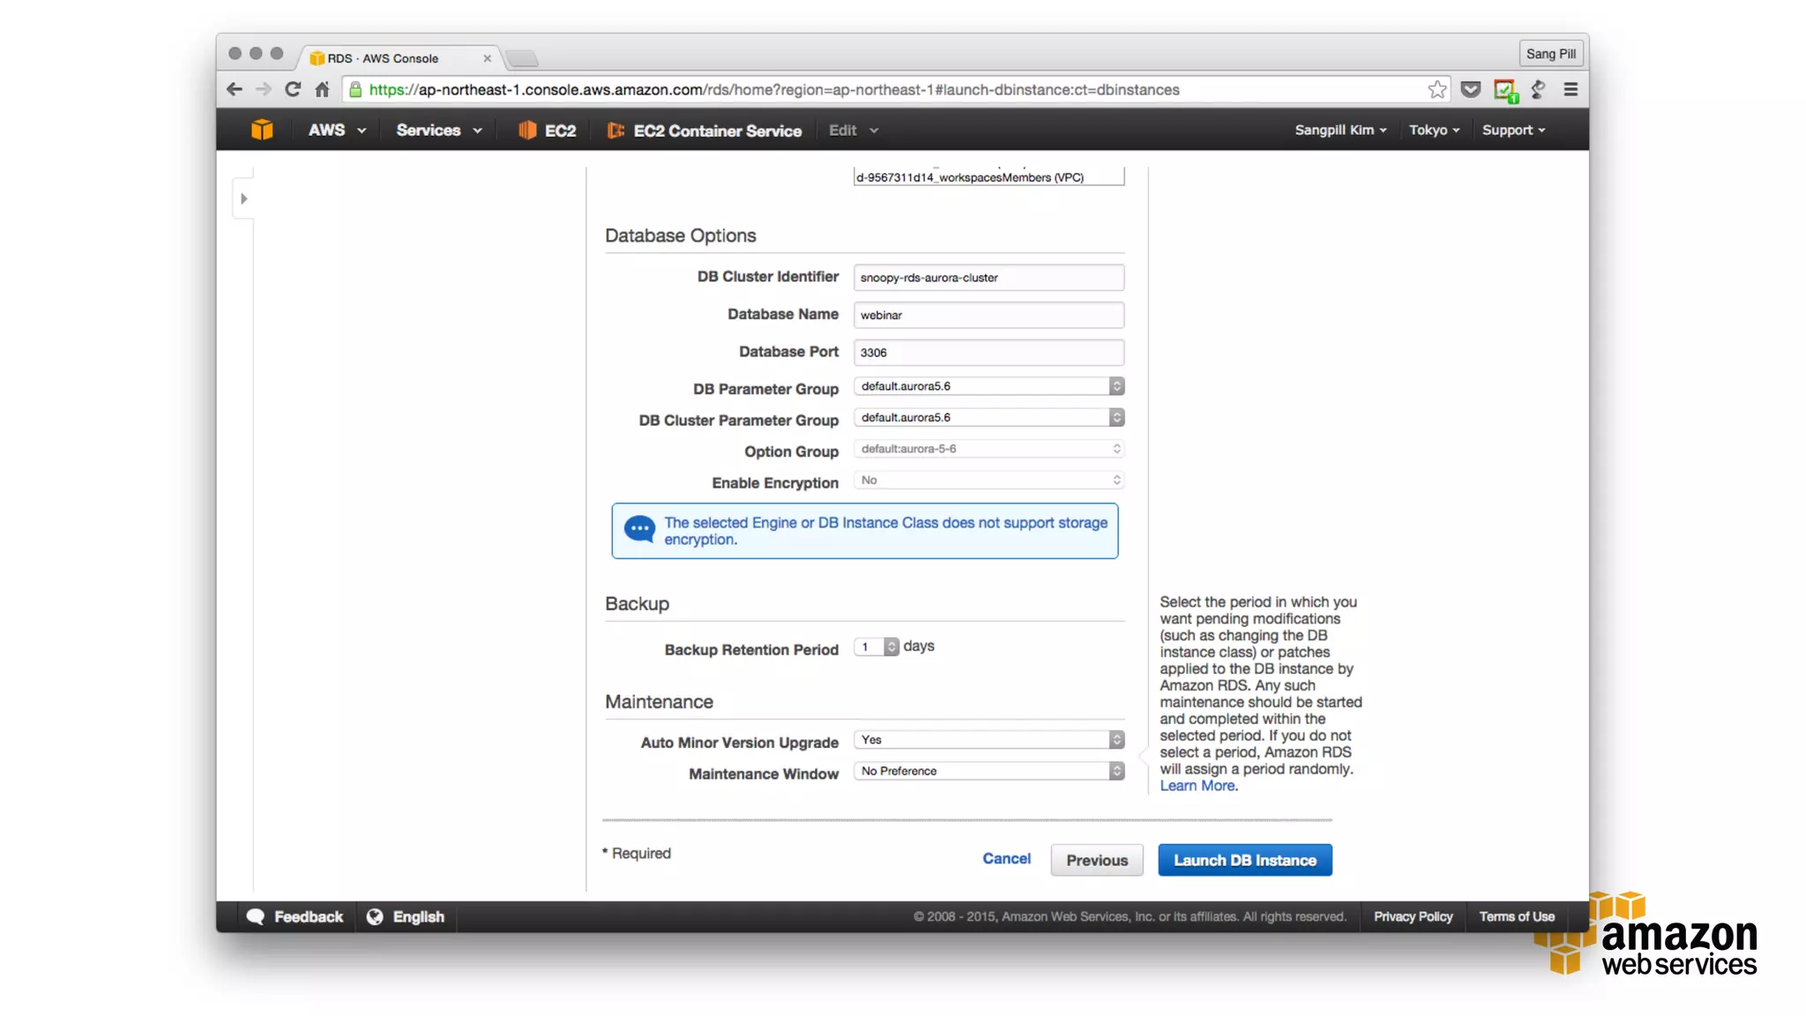Open the Auto Minor Version Upgrade dropdown
Viewport: 1806px width, 1016px height.
point(988,740)
